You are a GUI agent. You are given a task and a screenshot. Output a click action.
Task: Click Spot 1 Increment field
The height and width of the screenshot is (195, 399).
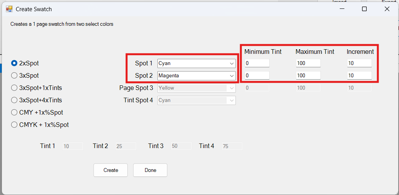[359, 63]
